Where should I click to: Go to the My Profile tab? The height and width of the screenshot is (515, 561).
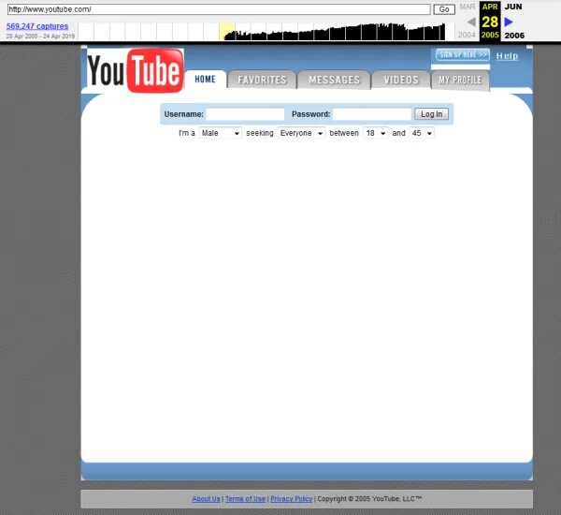(460, 80)
